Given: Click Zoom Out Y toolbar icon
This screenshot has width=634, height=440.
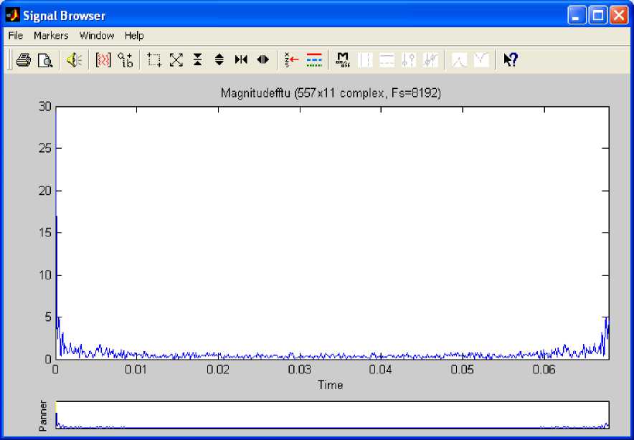Looking at the screenshot, I should (x=219, y=60).
